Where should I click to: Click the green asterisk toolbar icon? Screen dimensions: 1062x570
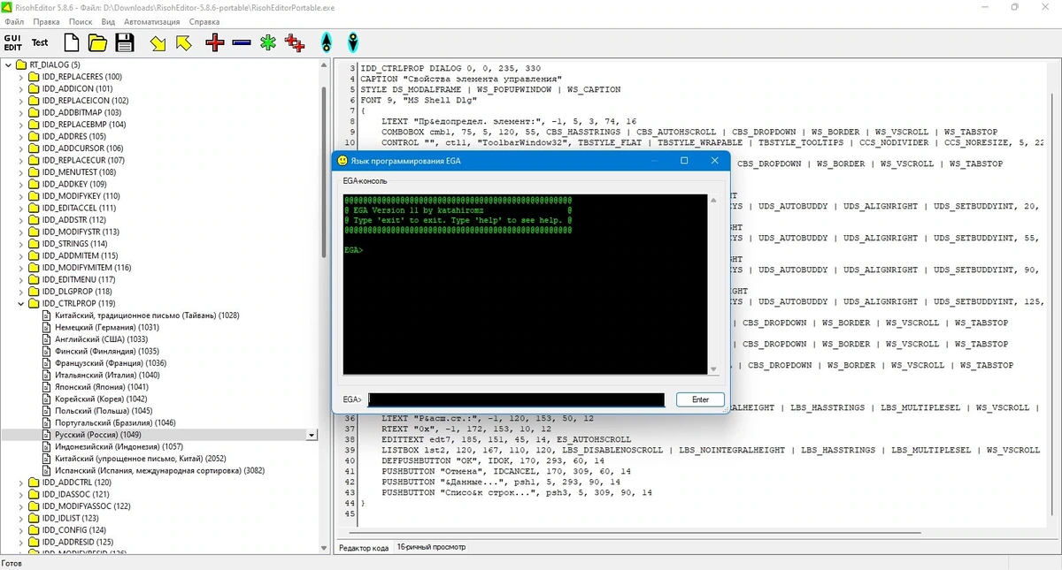coord(268,42)
